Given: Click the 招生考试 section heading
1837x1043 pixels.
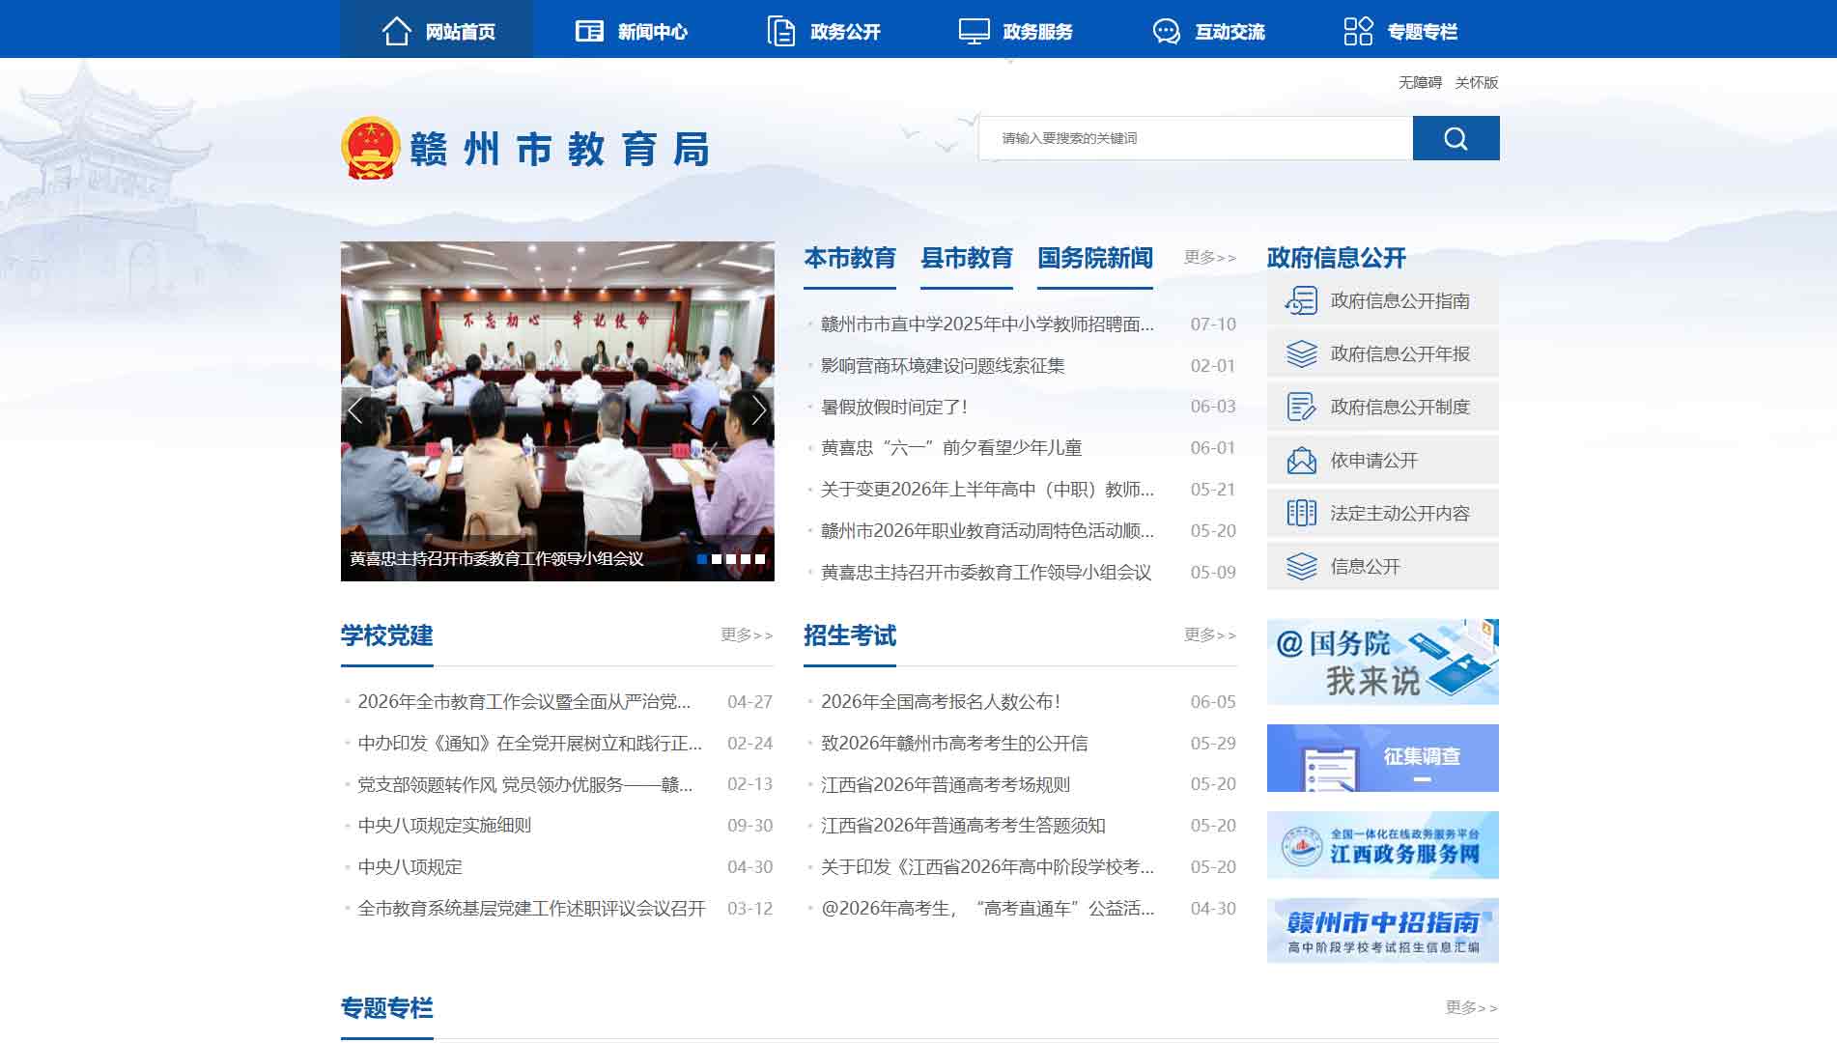Looking at the screenshot, I should click(850, 635).
